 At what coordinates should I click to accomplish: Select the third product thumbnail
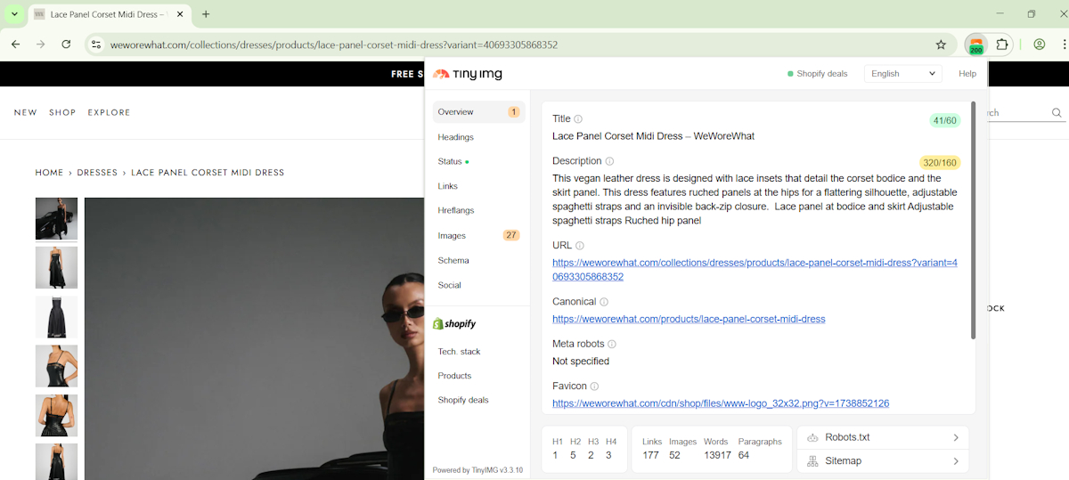56,317
